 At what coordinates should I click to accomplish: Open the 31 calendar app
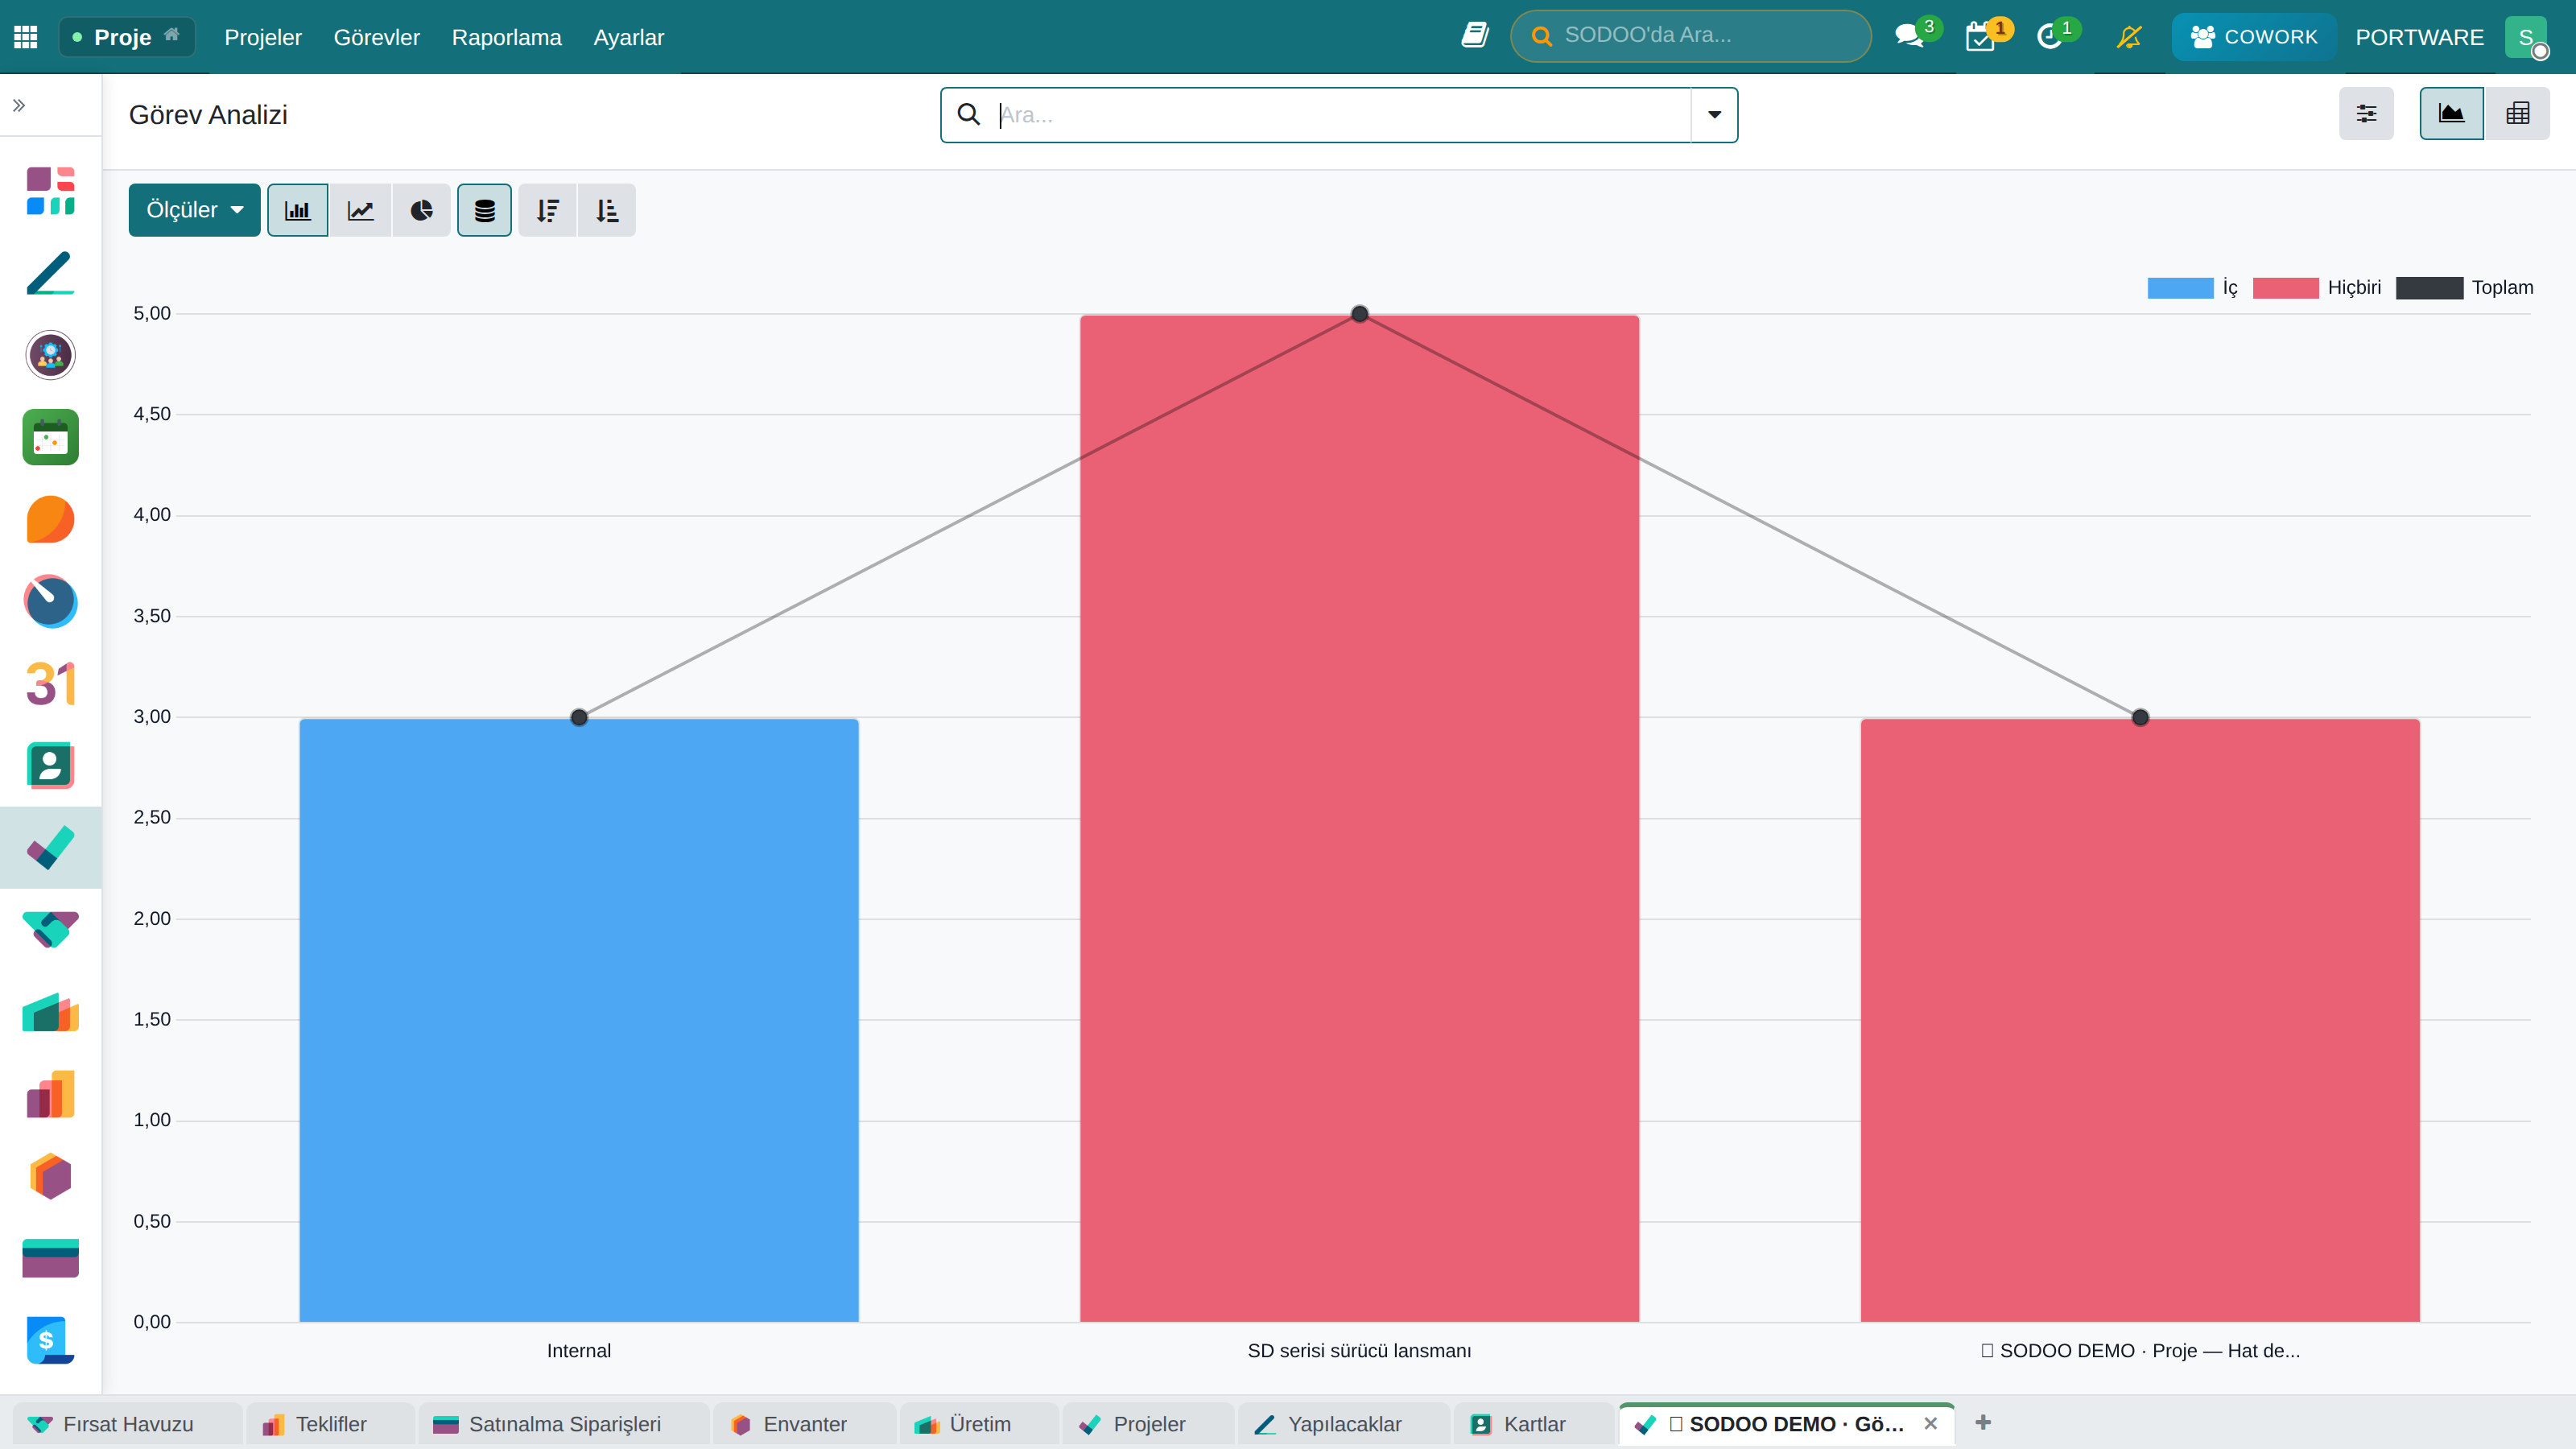click(51, 684)
